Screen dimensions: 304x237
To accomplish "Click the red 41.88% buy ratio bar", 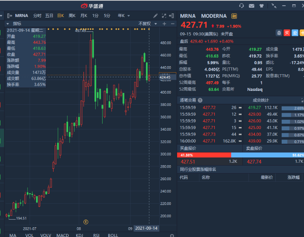I will point(204,155).
